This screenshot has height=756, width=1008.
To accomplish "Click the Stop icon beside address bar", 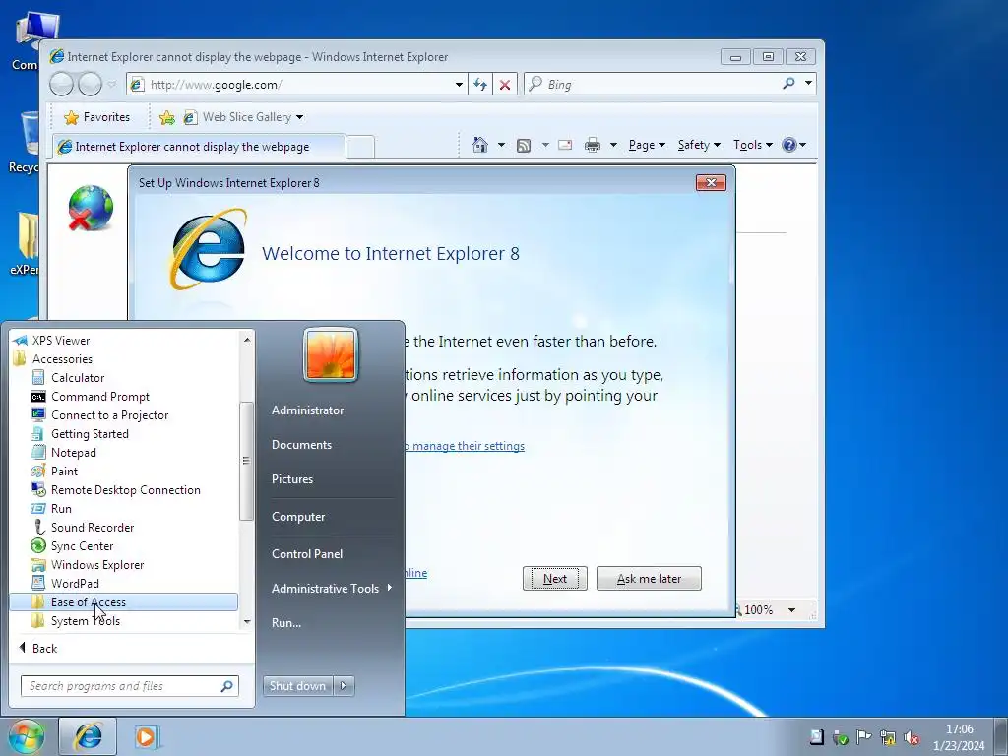I will click(x=505, y=85).
